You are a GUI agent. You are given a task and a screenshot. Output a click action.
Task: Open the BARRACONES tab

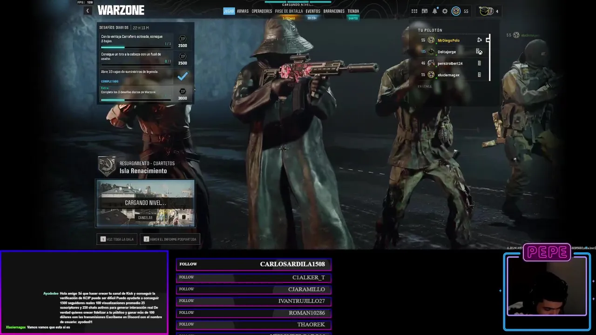click(x=334, y=11)
